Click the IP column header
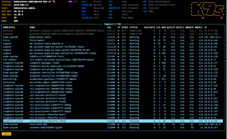Screen dimensions: 227x139 pos(206,27)
